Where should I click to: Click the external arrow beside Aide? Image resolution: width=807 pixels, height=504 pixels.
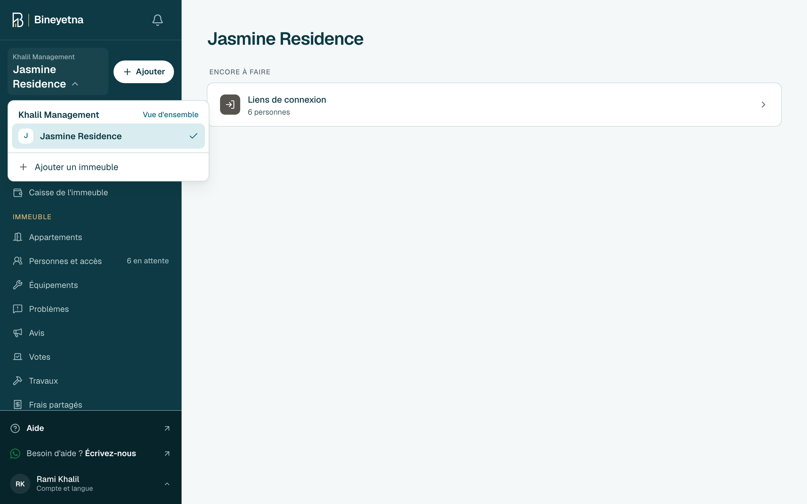click(167, 428)
